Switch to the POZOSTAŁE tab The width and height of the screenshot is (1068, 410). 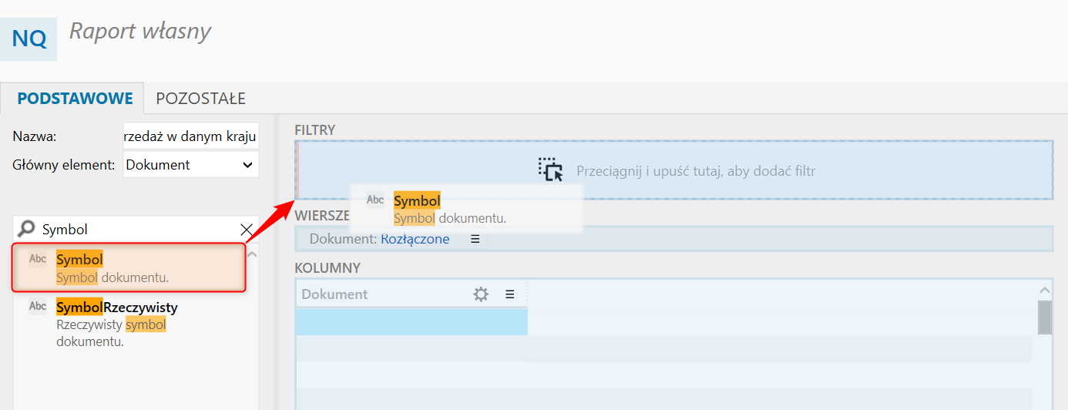pos(200,99)
